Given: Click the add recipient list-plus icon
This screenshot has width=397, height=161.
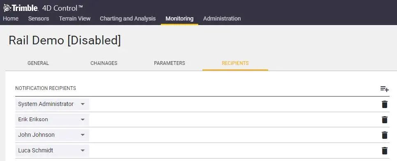Looking at the screenshot, I should tap(384, 89).
